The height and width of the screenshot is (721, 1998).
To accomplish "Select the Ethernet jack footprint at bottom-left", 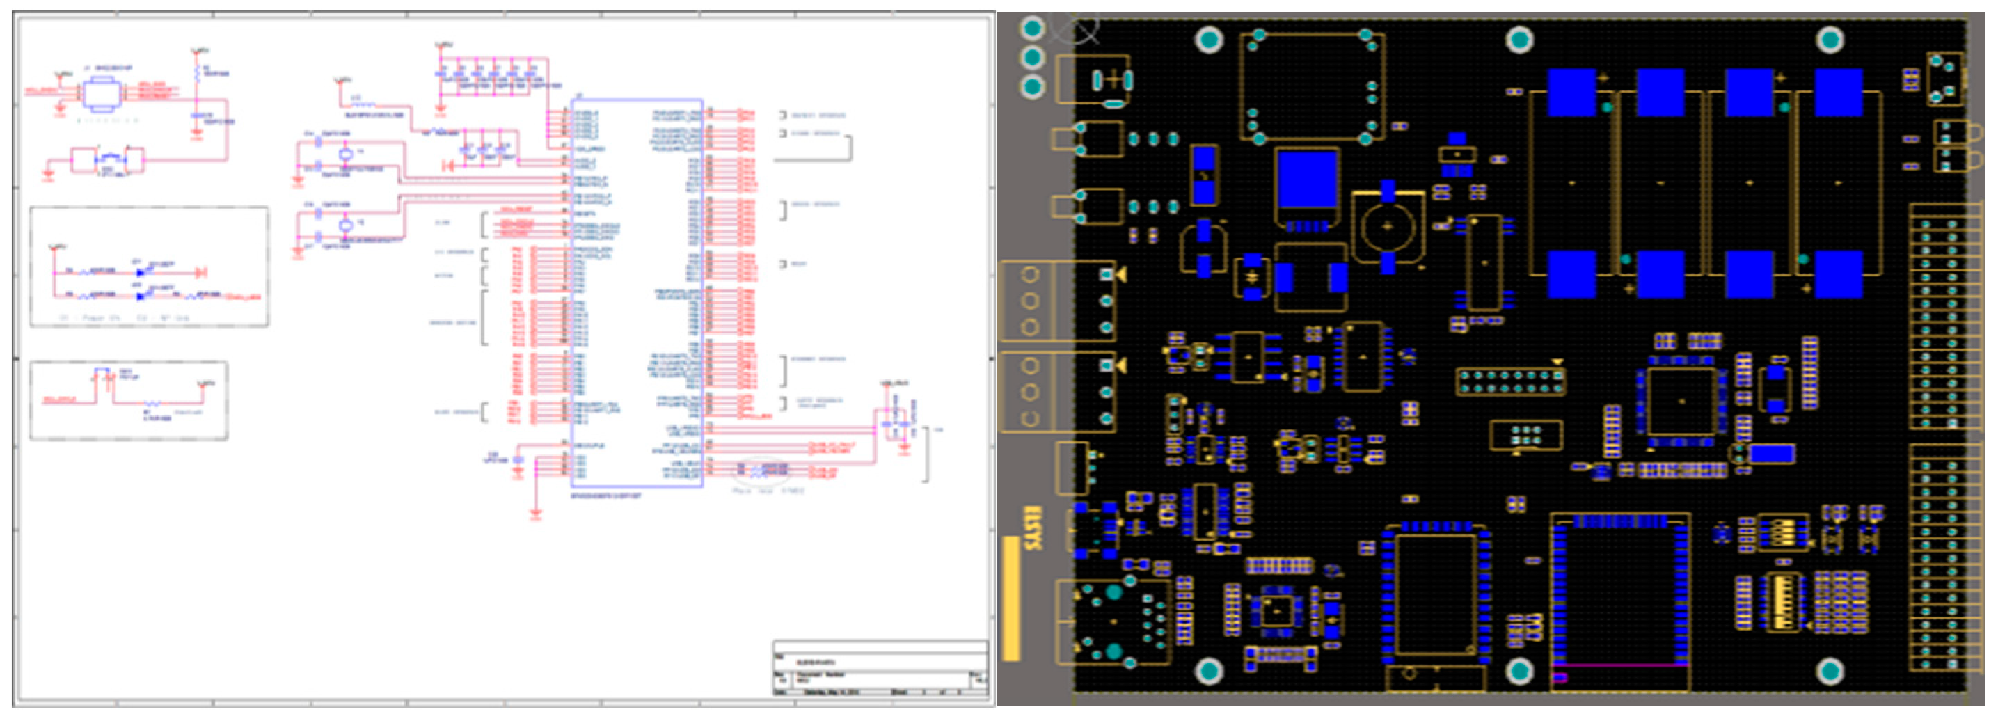I will pyautogui.click(x=1112, y=621).
